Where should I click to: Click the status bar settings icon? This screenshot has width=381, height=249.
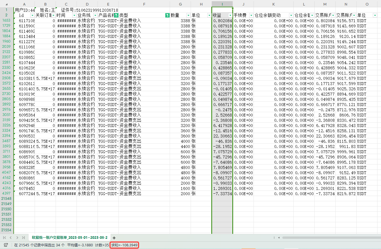pyautogui.click(x=6, y=245)
